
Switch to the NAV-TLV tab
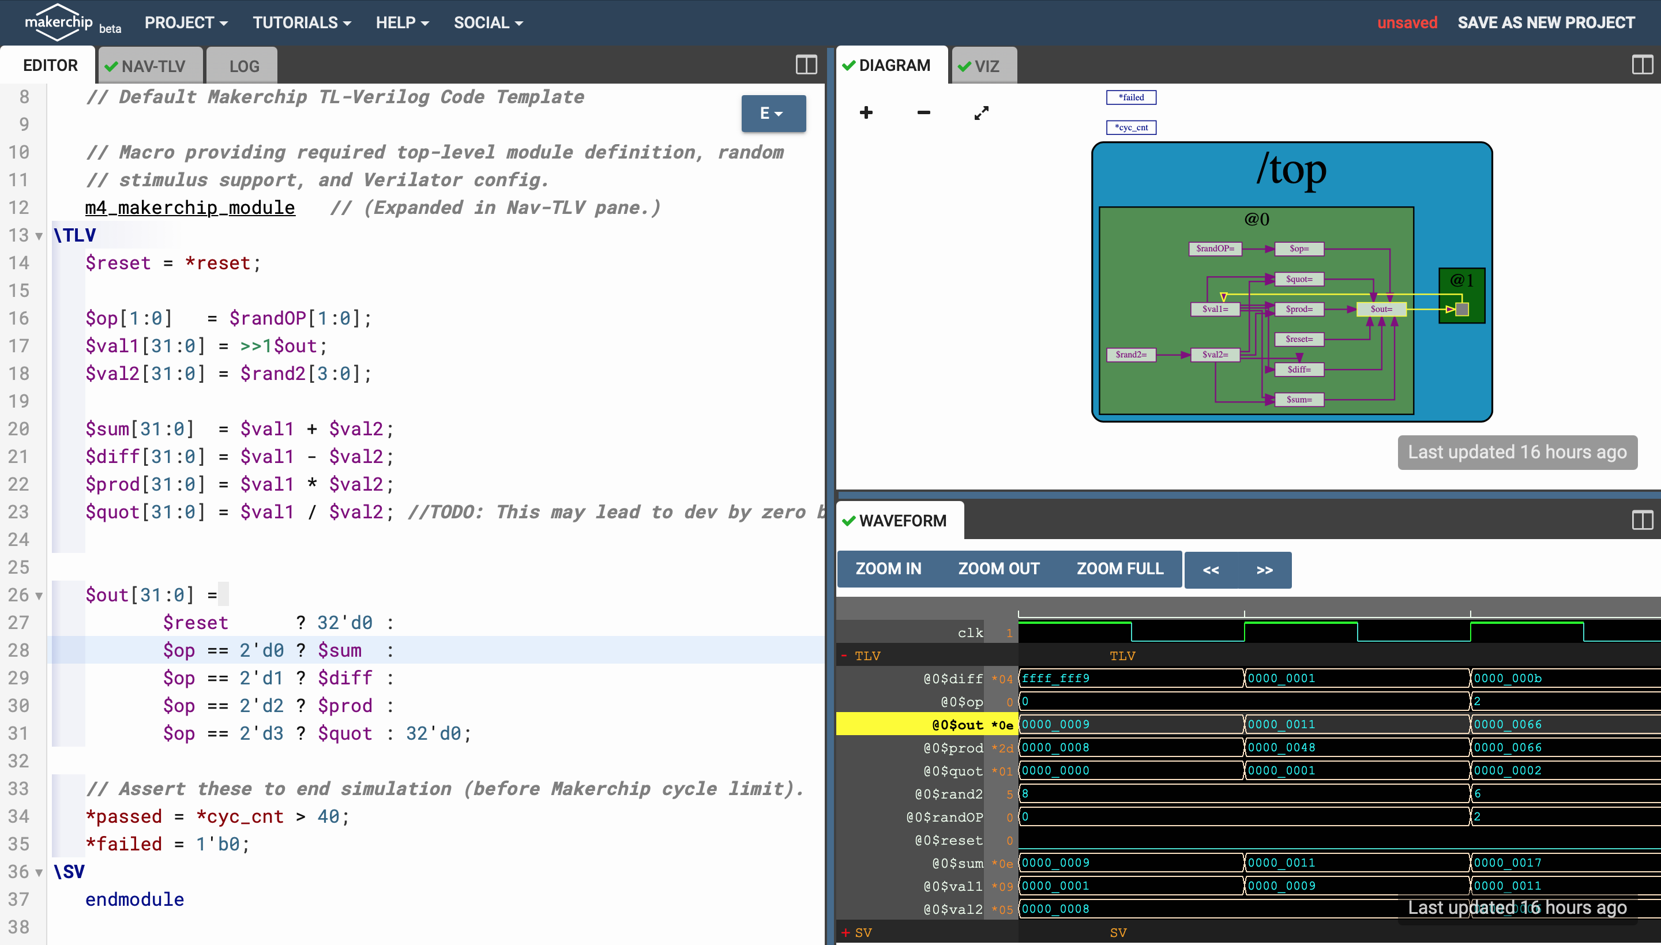[x=151, y=66]
